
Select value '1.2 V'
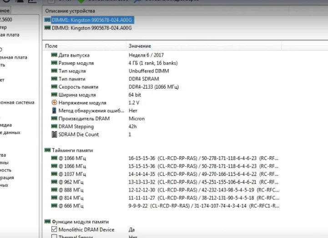134,103
